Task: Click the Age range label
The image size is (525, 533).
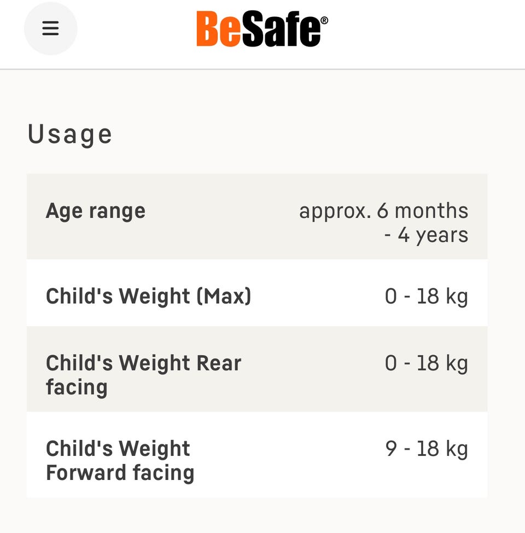Action: tap(96, 211)
